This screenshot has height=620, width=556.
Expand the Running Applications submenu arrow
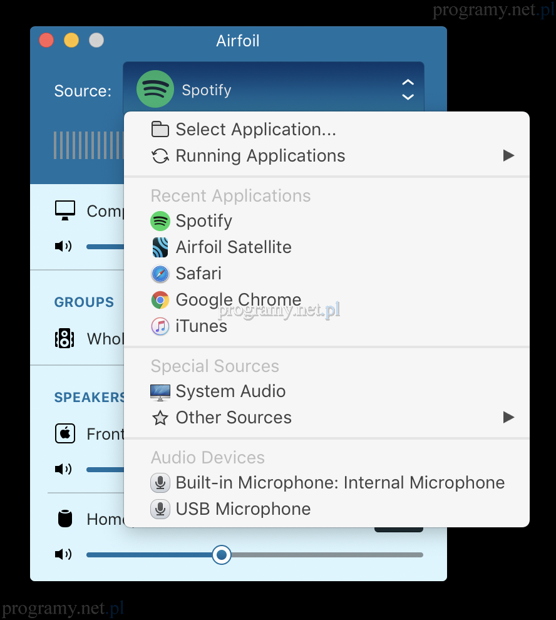[x=508, y=156]
